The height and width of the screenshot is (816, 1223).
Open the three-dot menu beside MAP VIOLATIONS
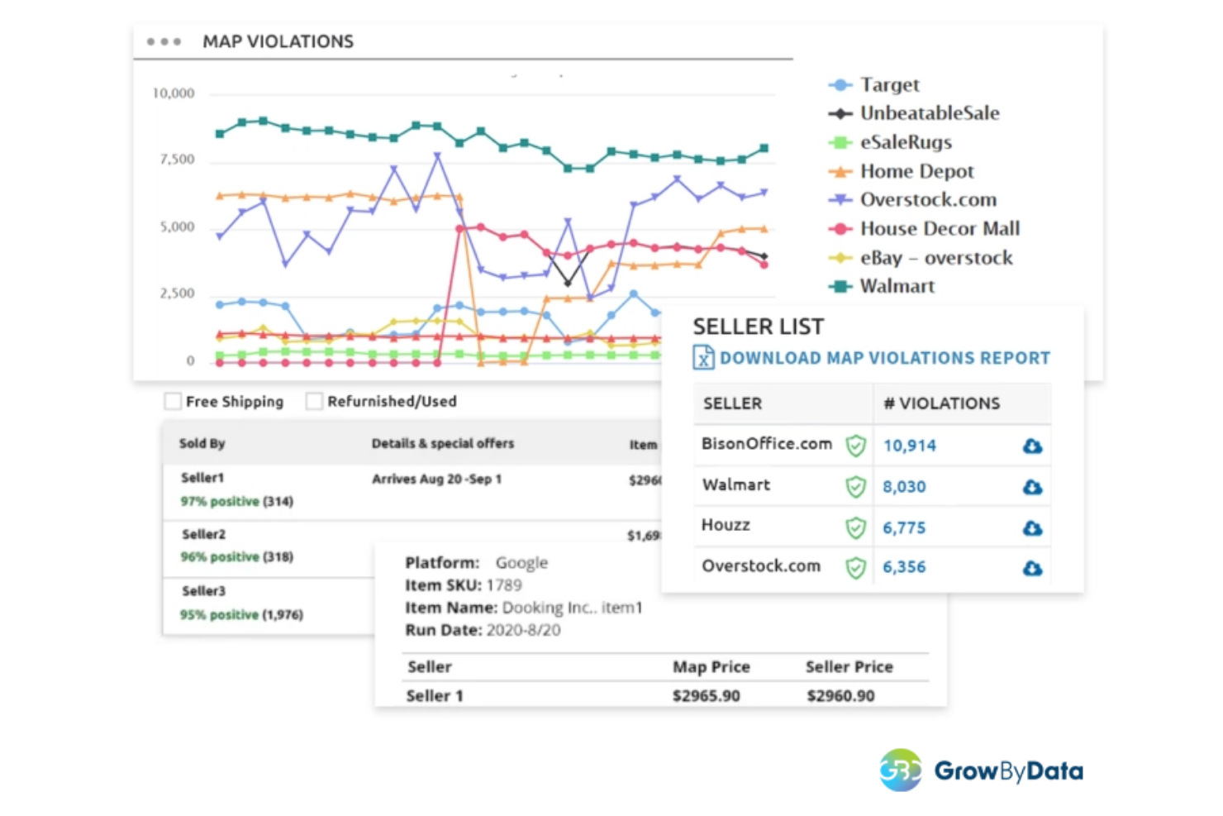coord(164,41)
